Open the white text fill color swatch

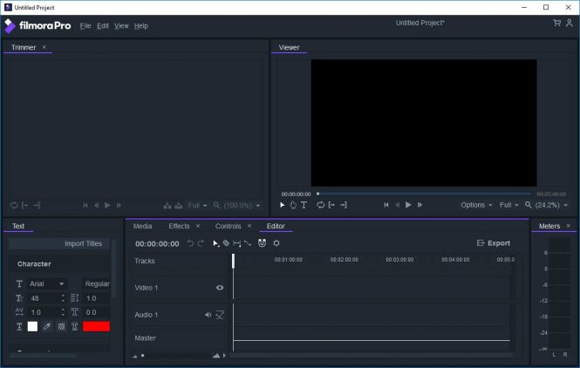tap(32, 326)
